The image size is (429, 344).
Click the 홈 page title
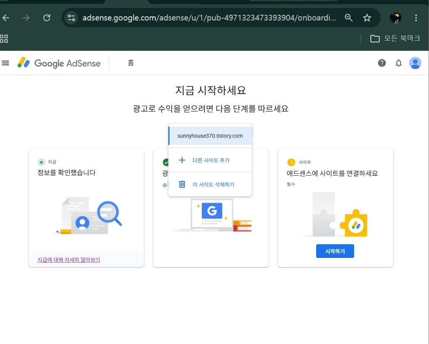click(131, 63)
